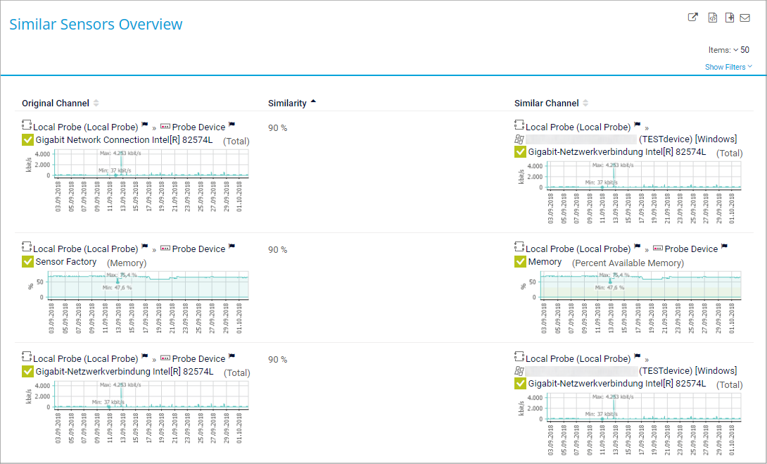The height and width of the screenshot is (464, 767).
Task: Click the flag after Probe Device in first row
Action: pyautogui.click(x=232, y=126)
